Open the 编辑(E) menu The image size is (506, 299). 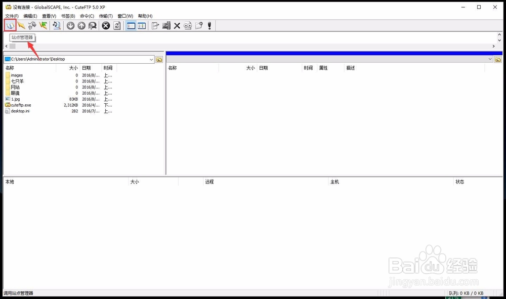pyautogui.click(x=30, y=16)
